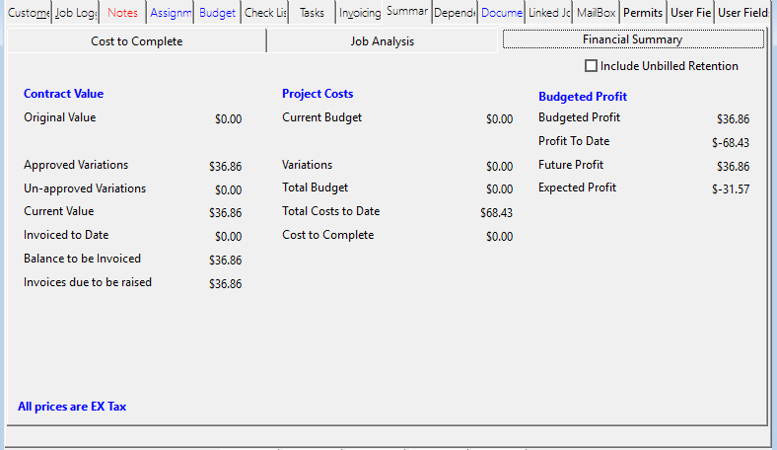Image resolution: width=777 pixels, height=450 pixels.
Task: Select the Tasks tab
Action: [x=312, y=13]
